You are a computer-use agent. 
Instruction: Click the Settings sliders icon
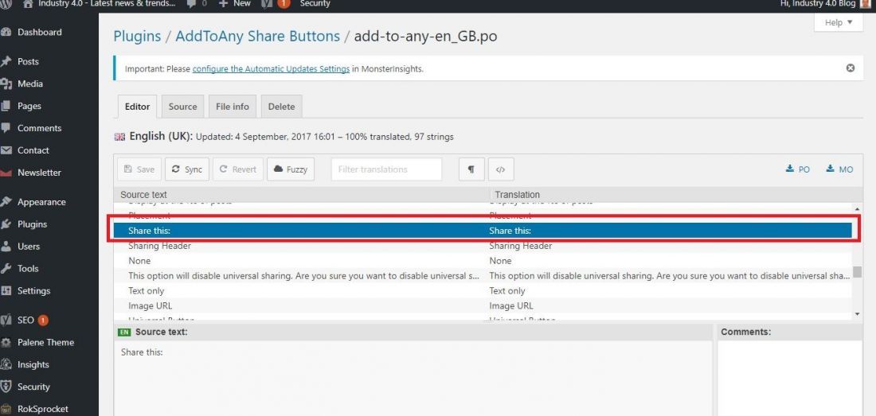pos(6,291)
